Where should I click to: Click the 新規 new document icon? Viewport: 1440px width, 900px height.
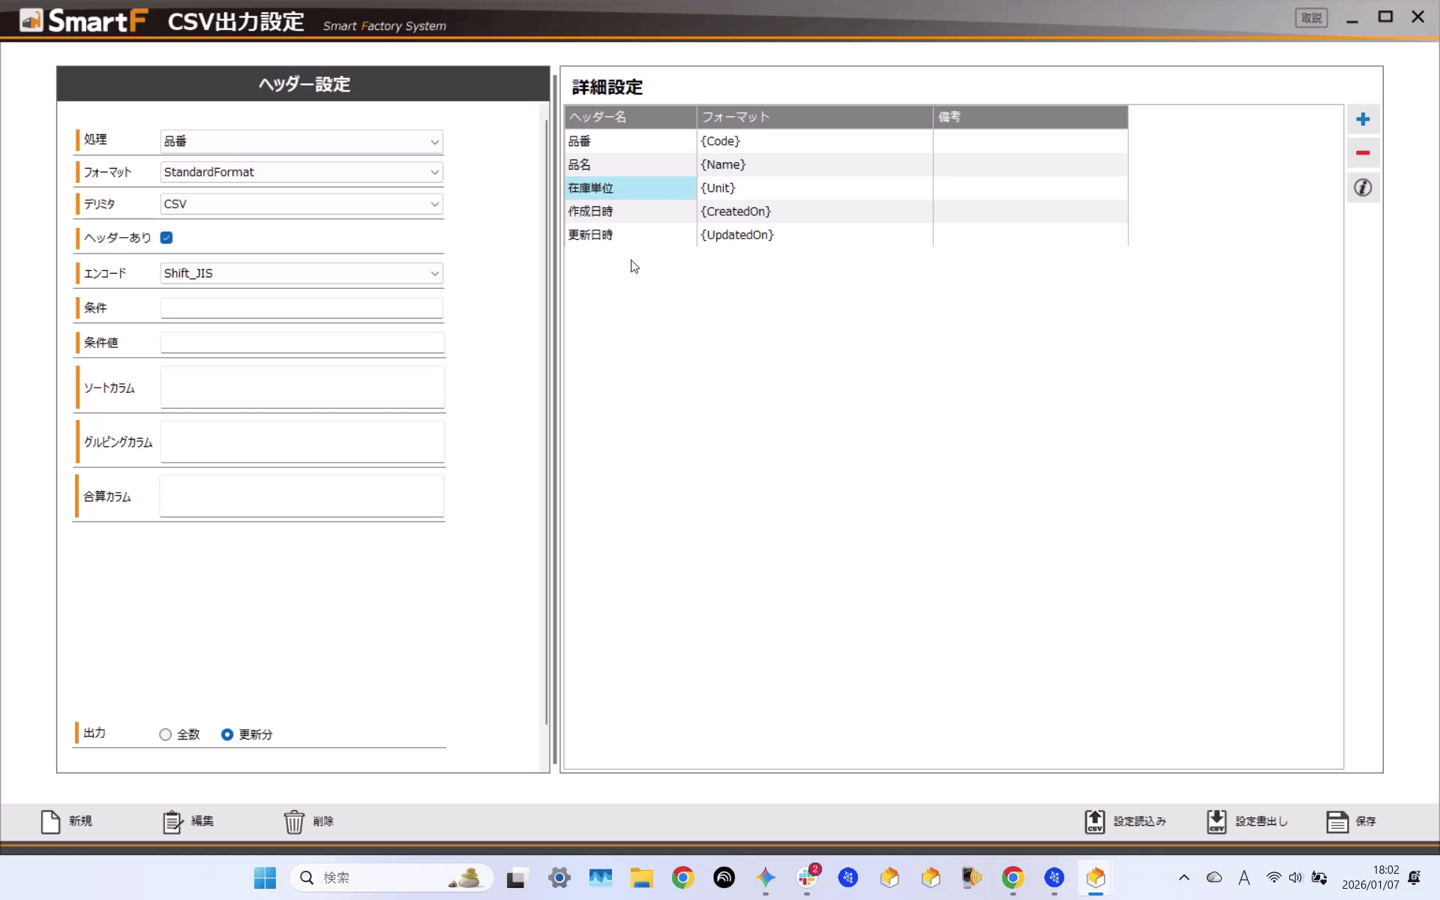tap(50, 821)
